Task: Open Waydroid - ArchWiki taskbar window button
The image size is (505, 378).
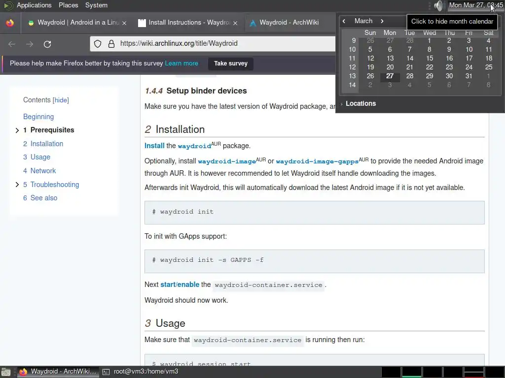Action: [58, 372]
